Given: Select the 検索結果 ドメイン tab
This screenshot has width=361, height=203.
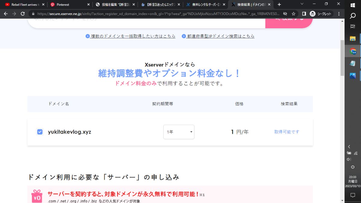Looking at the screenshot, I should [251, 5].
